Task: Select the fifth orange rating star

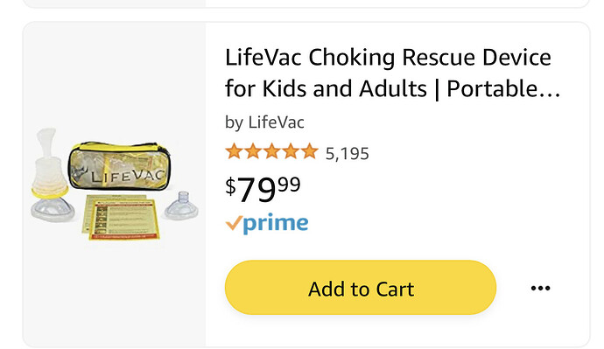Action: click(x=310, y=151)
